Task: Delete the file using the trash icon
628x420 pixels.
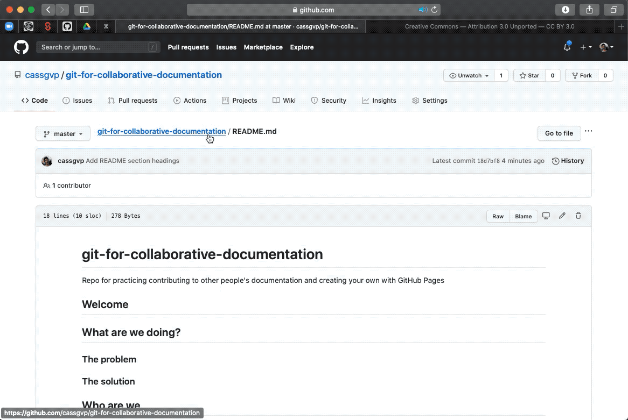Action: click(578, 215)
